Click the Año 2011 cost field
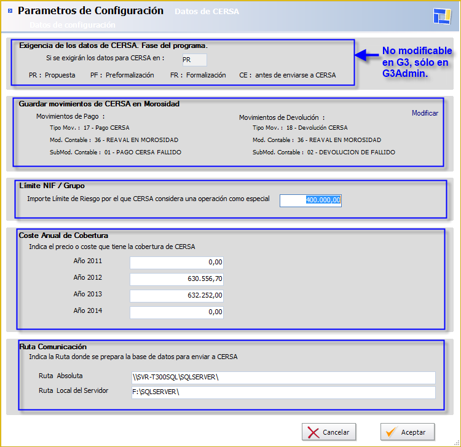461x447 pixels. pos(176,263)
